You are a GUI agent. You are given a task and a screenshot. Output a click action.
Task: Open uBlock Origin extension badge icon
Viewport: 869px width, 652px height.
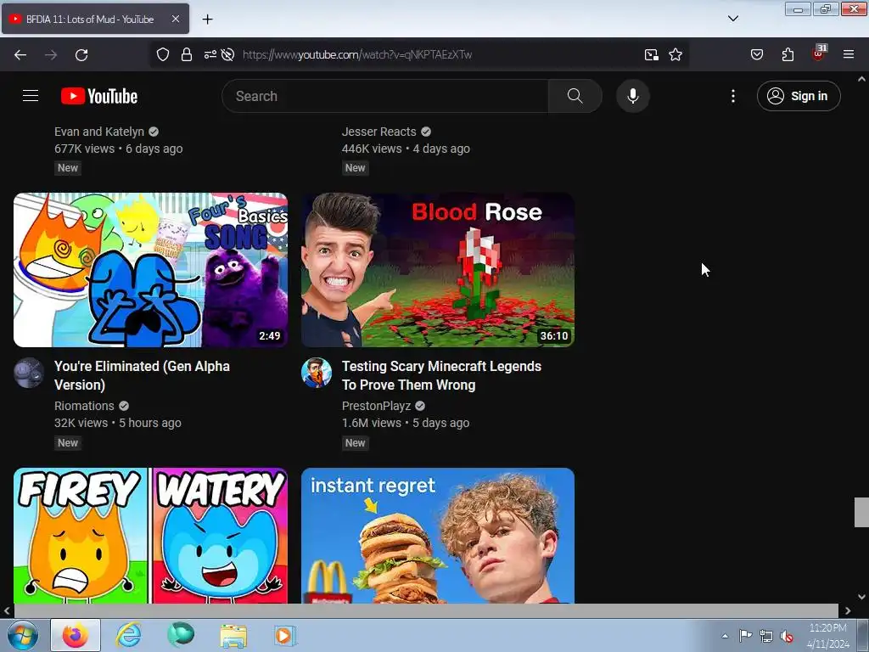(819, 53)
